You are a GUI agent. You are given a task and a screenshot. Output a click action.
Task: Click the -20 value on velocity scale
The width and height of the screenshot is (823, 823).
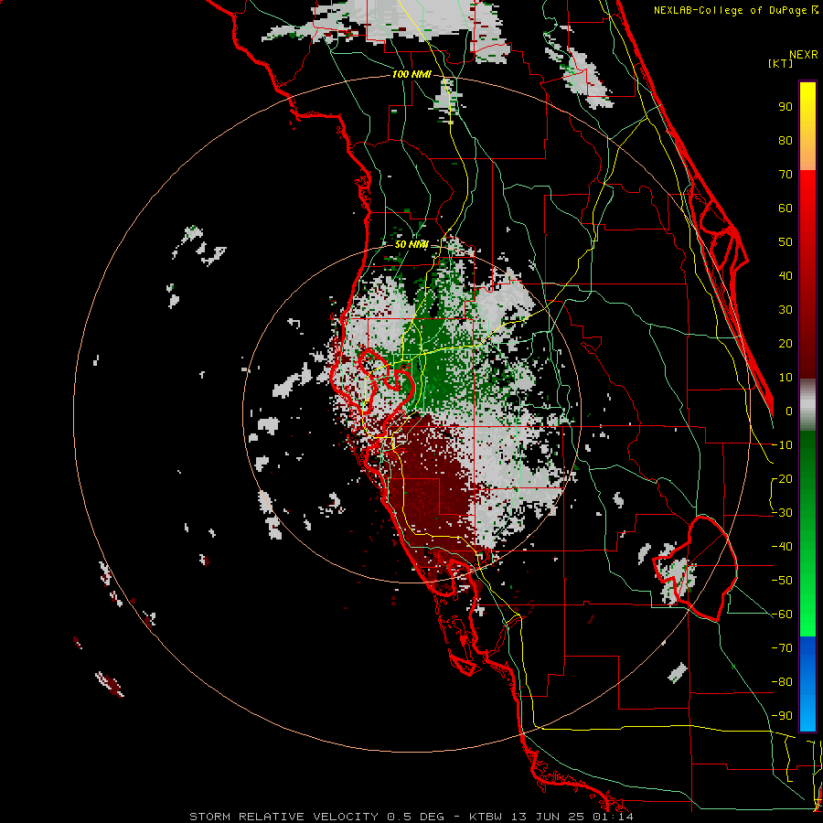click(x=782, y=478)
